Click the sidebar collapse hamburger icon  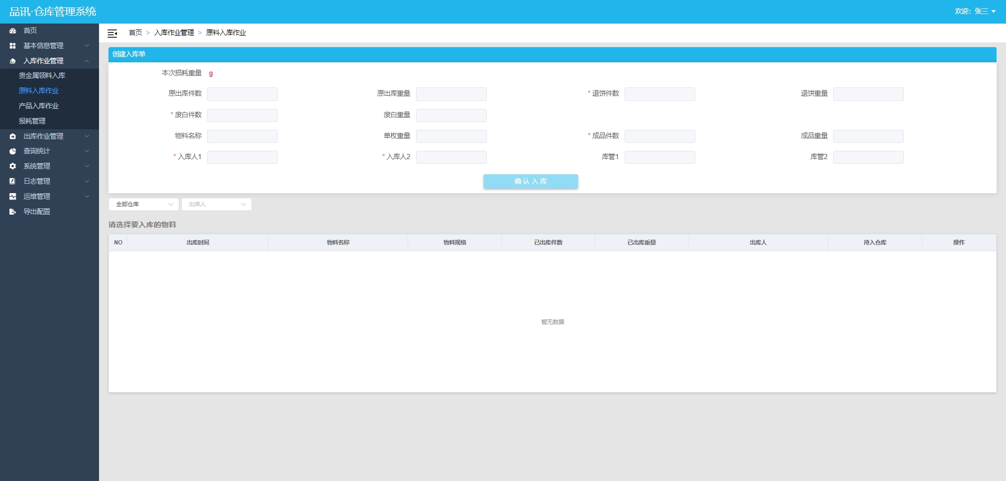[112, 33]
